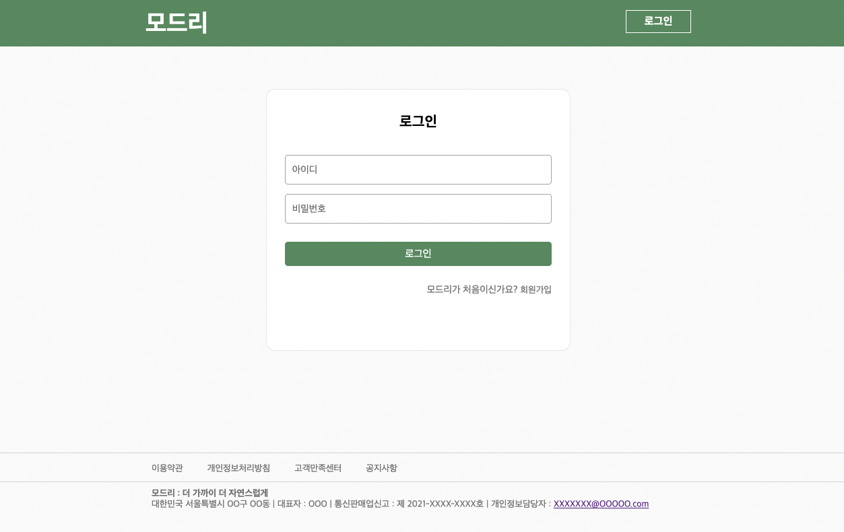Navigate to the privacy policy footer item

[x=238, y=467]
